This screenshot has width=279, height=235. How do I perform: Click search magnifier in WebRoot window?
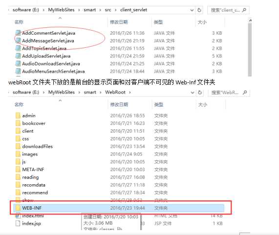pyautogui.click(x=245, y=92)
